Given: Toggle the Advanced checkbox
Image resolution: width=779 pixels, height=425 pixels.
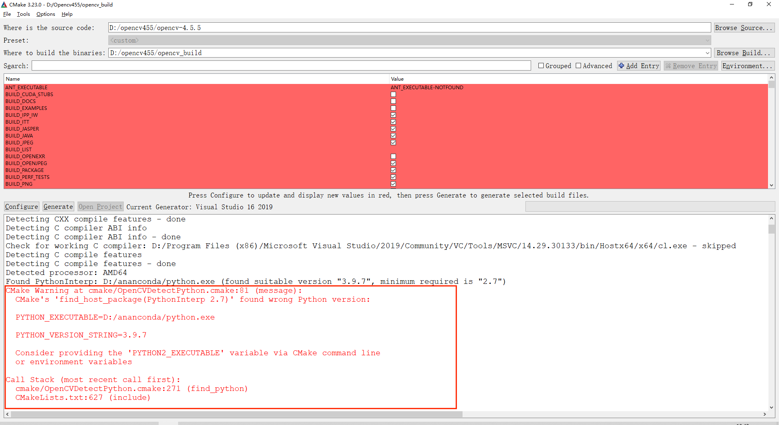Looking at the screenshot, I should coord(578,66).
